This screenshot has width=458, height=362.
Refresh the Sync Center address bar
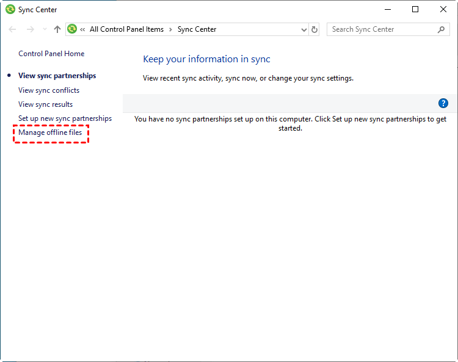coord(314,29)
